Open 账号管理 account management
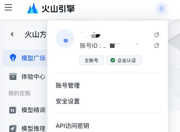 pos(68,86)
